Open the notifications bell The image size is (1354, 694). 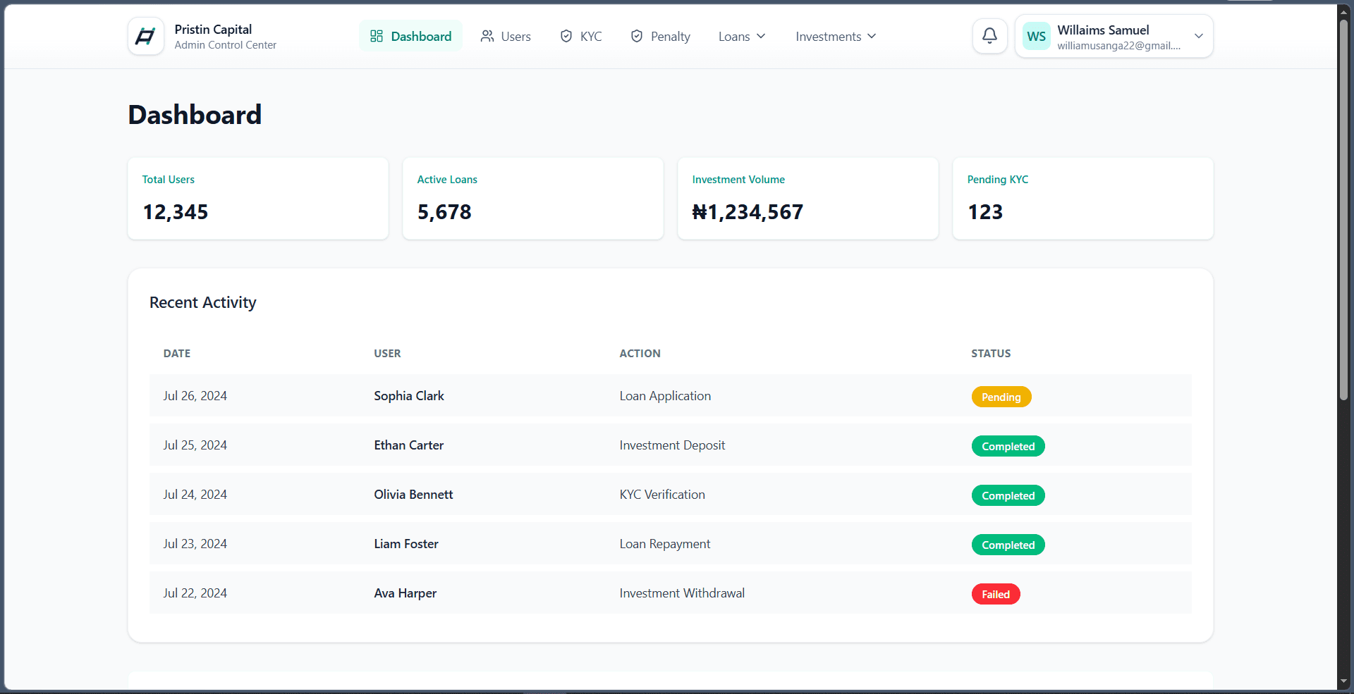pos(989,36)
